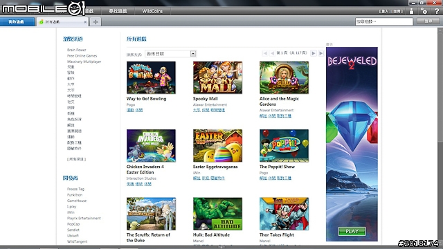This screenshot has height=249, width=443.
Task: Click the Thor Takes Flight title
Action: (x=277, y=234)
